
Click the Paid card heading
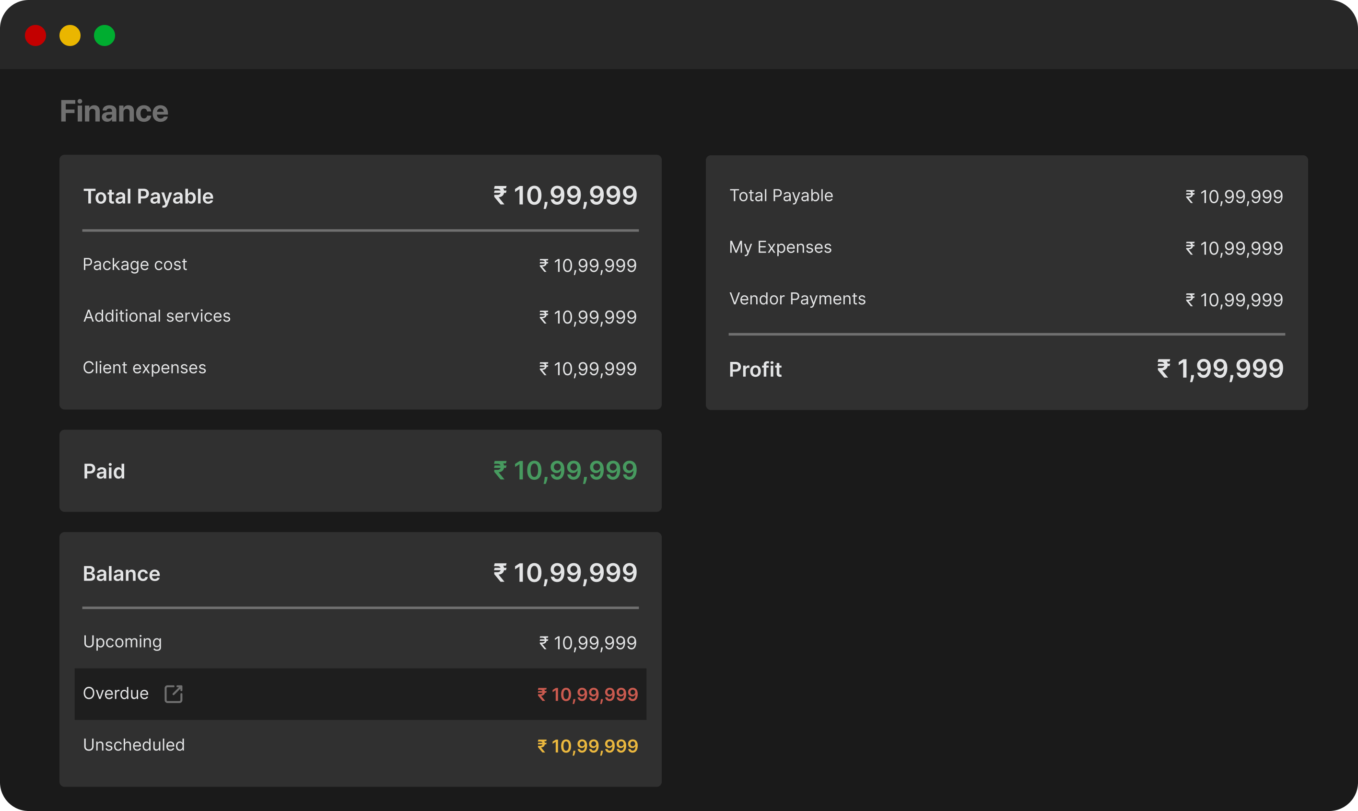pos(104,471)
